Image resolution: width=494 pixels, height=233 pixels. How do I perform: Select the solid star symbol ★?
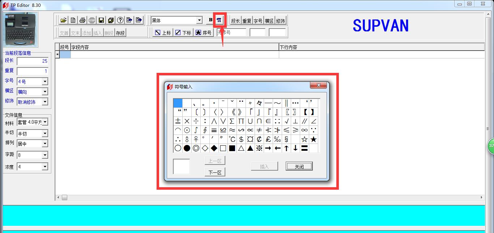(314, 139)
